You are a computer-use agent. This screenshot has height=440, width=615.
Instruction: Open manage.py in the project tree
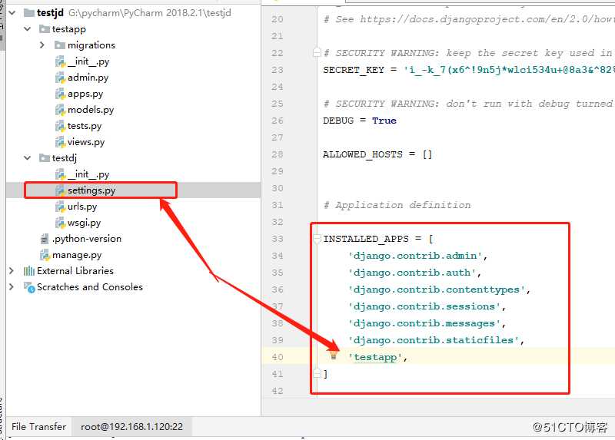click(77, 255)
